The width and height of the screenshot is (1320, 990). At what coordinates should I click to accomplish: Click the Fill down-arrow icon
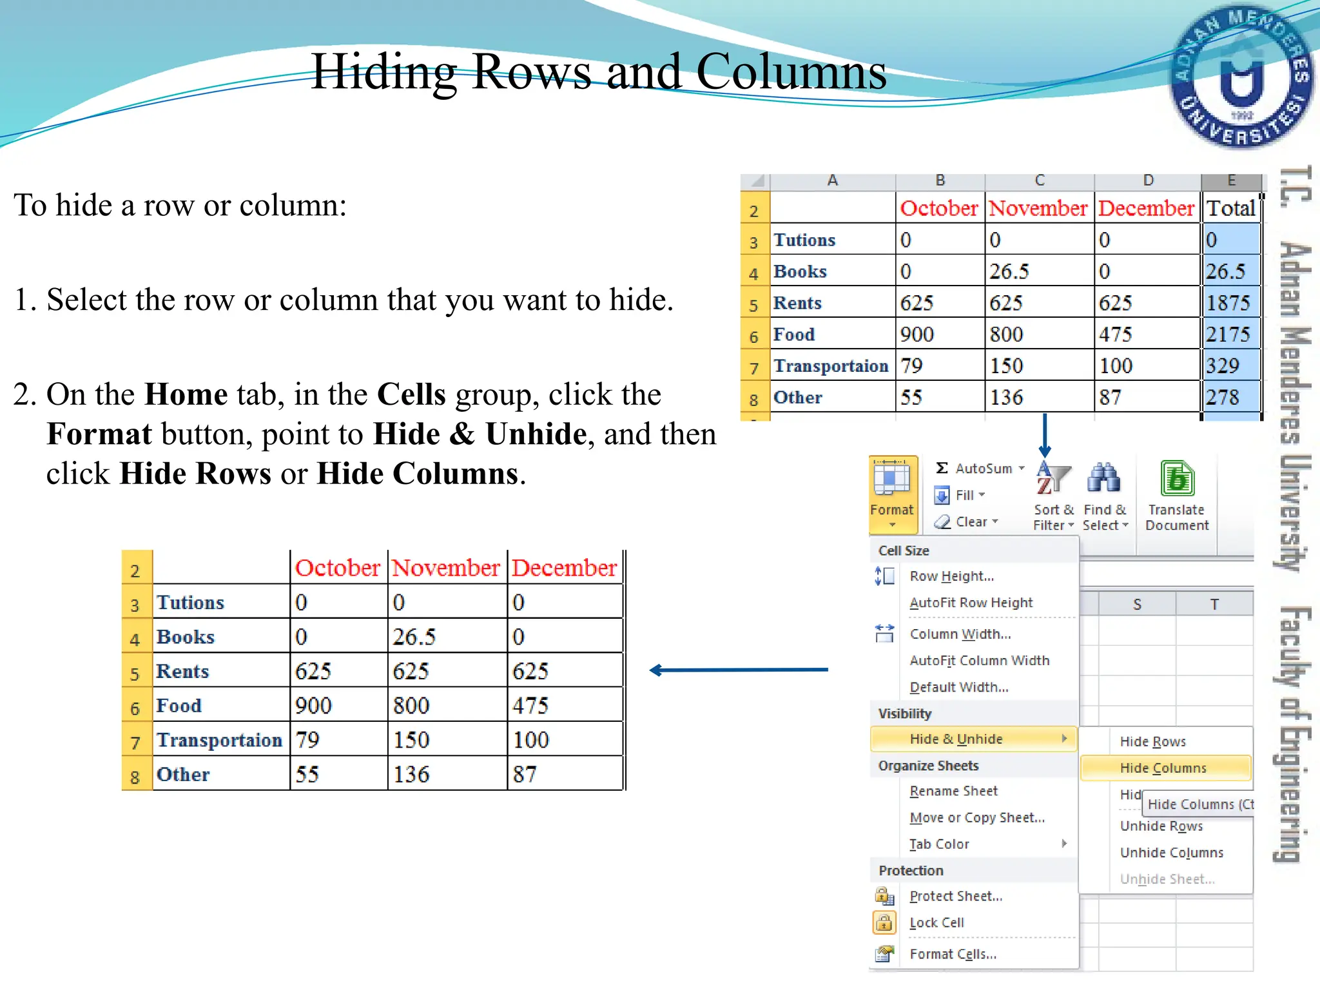942,495
